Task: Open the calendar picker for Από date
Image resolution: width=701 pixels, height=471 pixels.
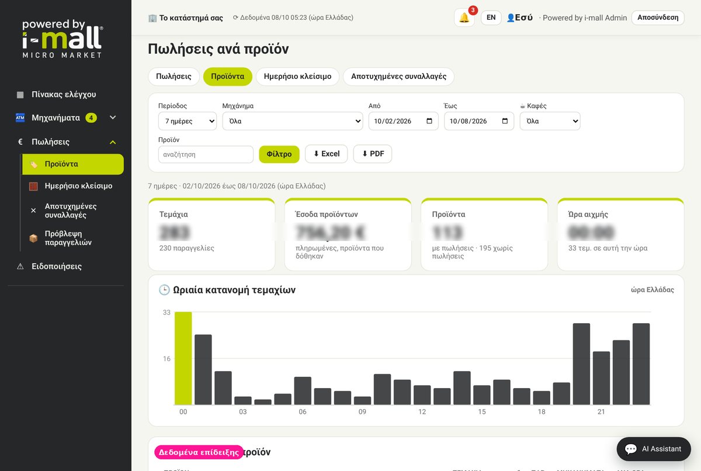Action: pyautogui.click(x=430, y=121)
